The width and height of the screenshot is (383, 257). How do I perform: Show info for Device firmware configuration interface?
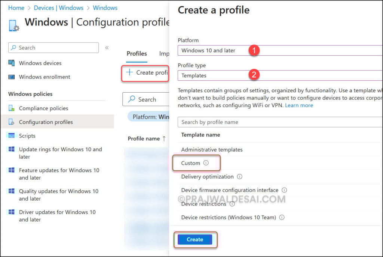coord(284,190)
